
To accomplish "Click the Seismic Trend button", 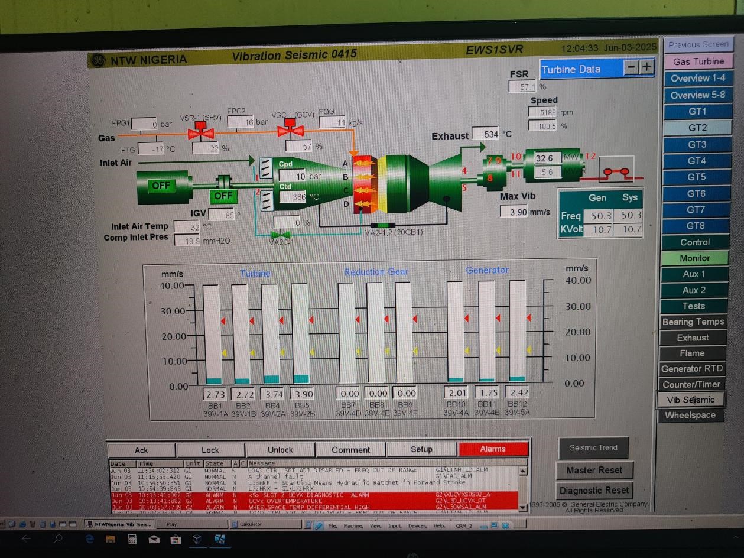I will (x=593, y=447).
